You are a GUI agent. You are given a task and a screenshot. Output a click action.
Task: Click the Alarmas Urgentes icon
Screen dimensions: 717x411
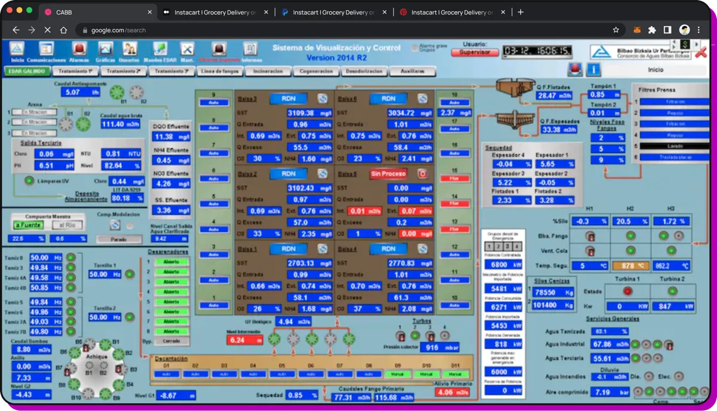click(219, 49)
